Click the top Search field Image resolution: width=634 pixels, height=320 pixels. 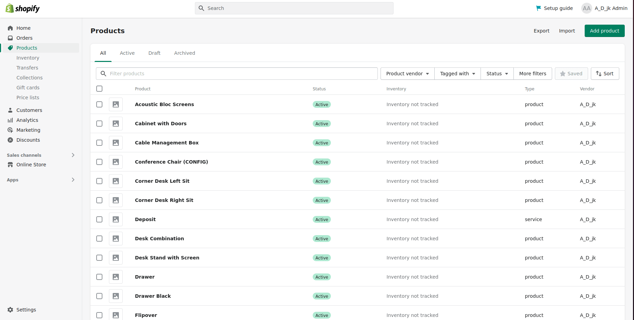pos(294,8)
